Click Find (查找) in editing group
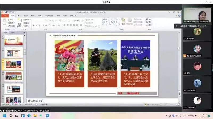 coord(149,19)
